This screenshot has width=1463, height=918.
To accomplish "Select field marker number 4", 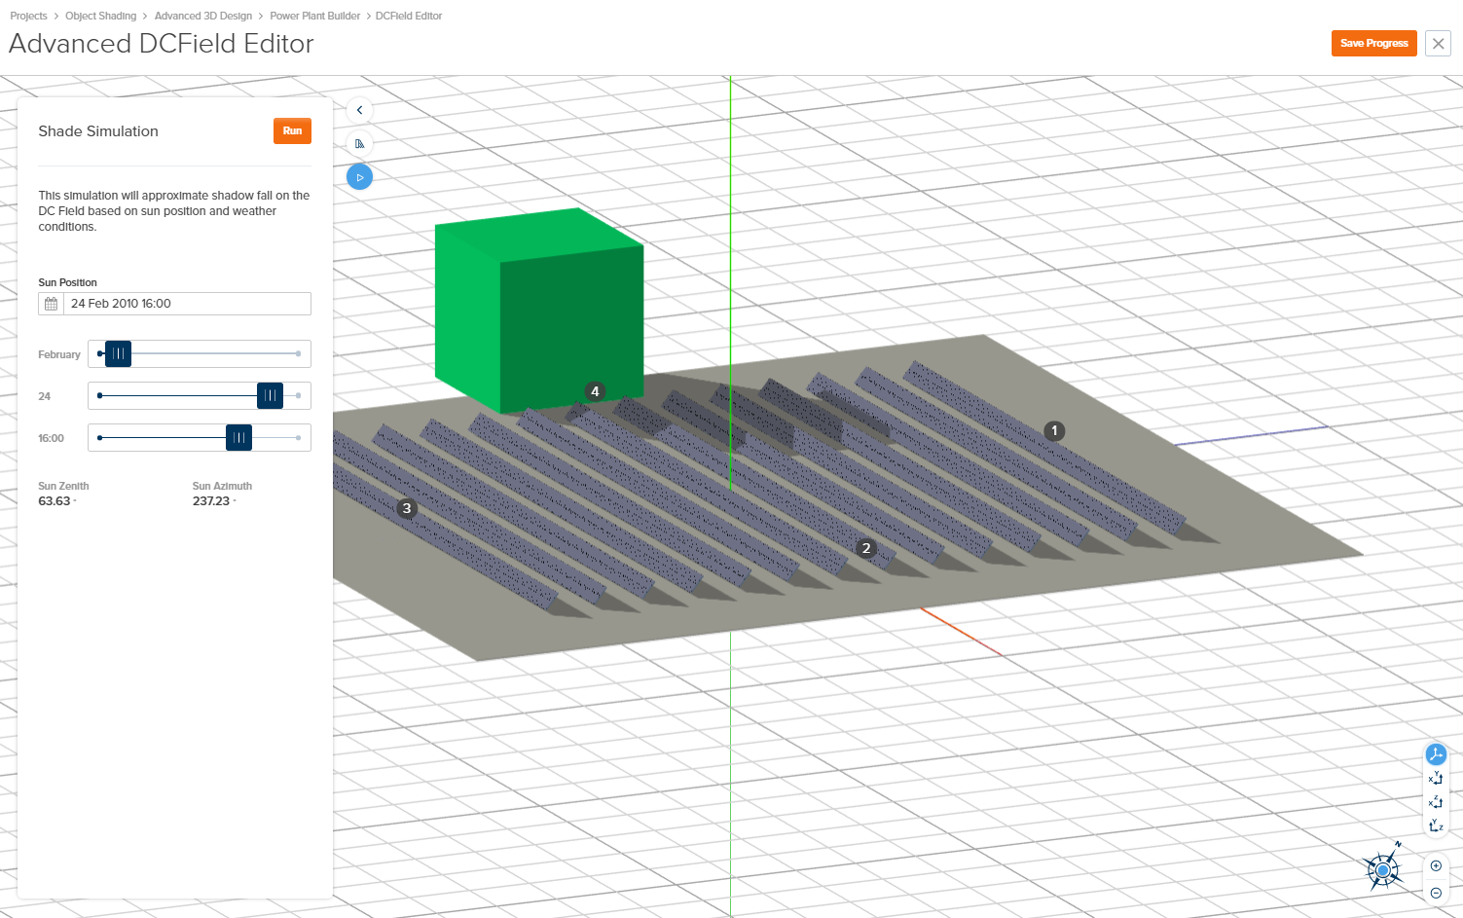I will pos(595,391).
